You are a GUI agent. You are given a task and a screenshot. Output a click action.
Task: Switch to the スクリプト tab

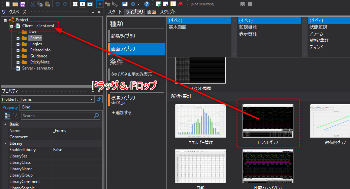(168, 12)
